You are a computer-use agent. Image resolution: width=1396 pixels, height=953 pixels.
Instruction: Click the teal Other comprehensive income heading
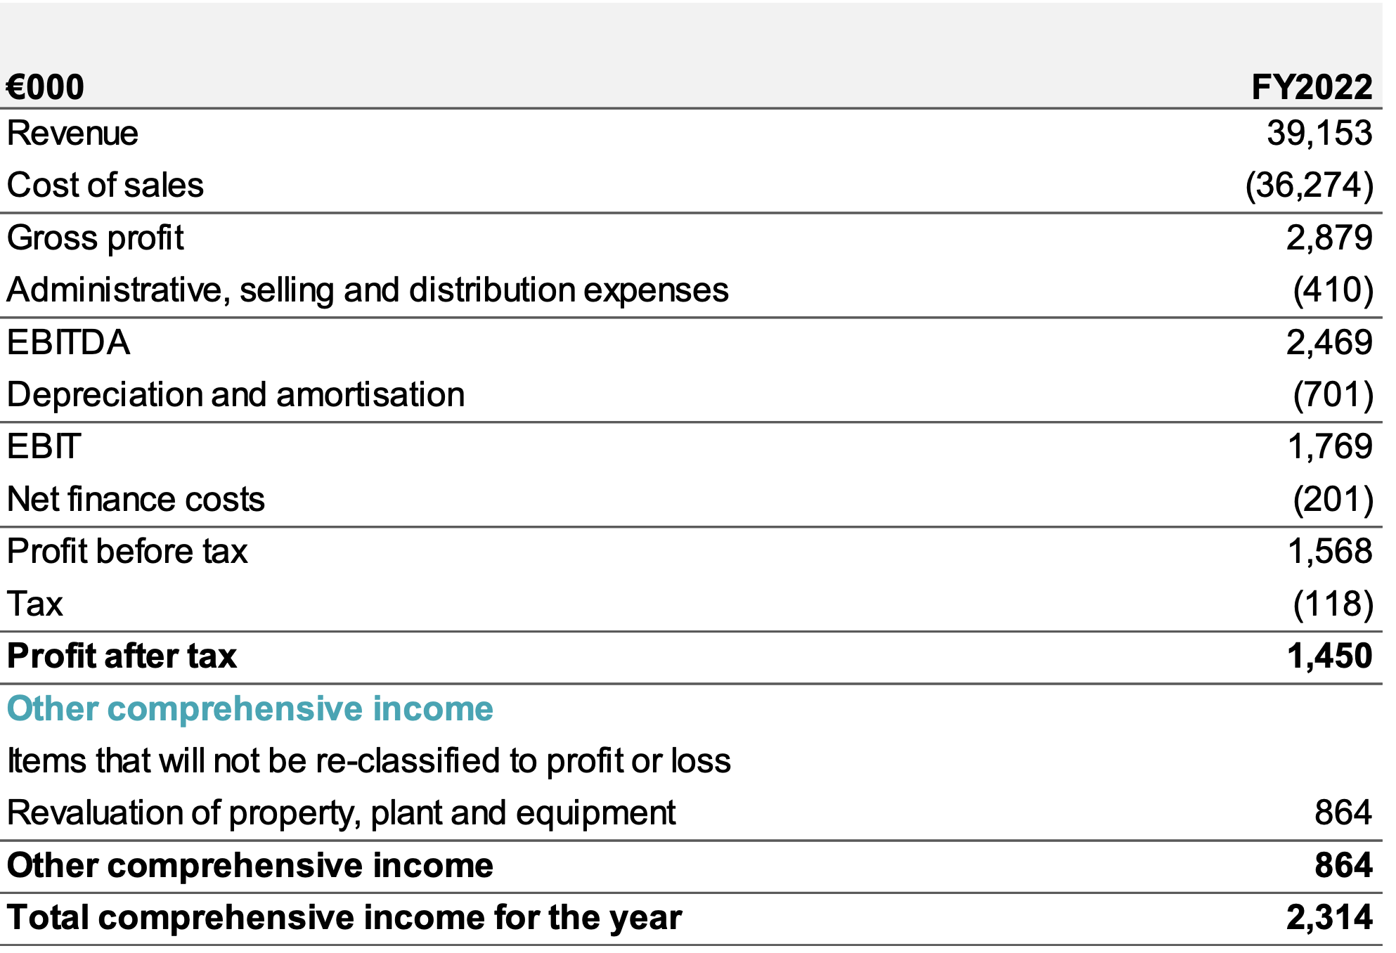coord(250,708)
